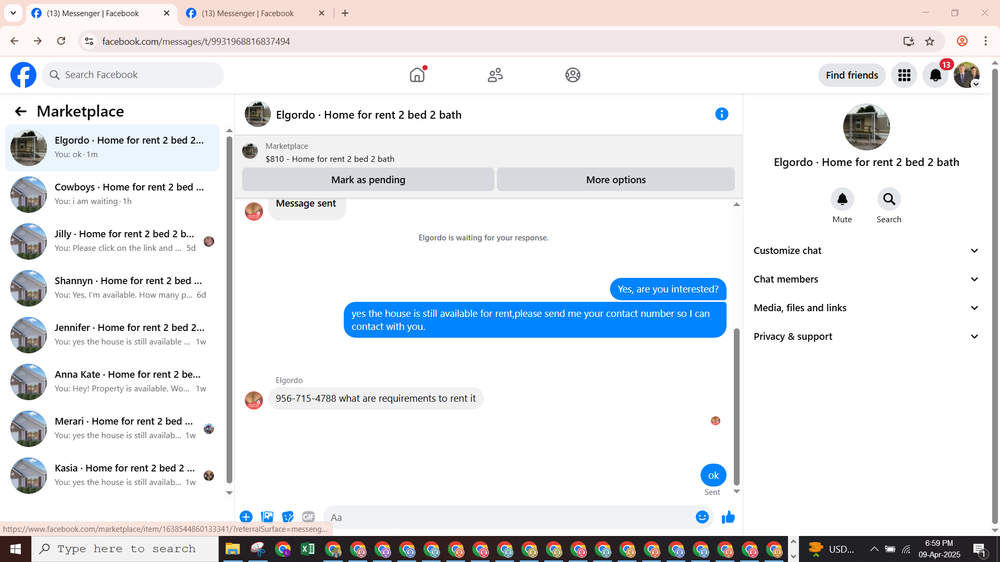Click the chat header Elgordo title
Viewport: 1000px width, 562px height.
click(369, 115)
